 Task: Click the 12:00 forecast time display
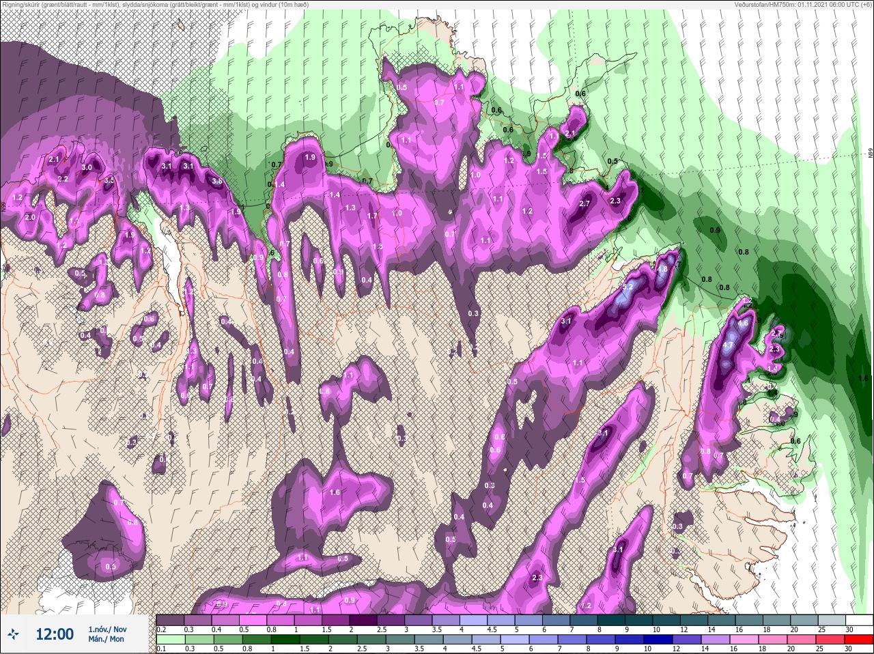click(55, 634)
